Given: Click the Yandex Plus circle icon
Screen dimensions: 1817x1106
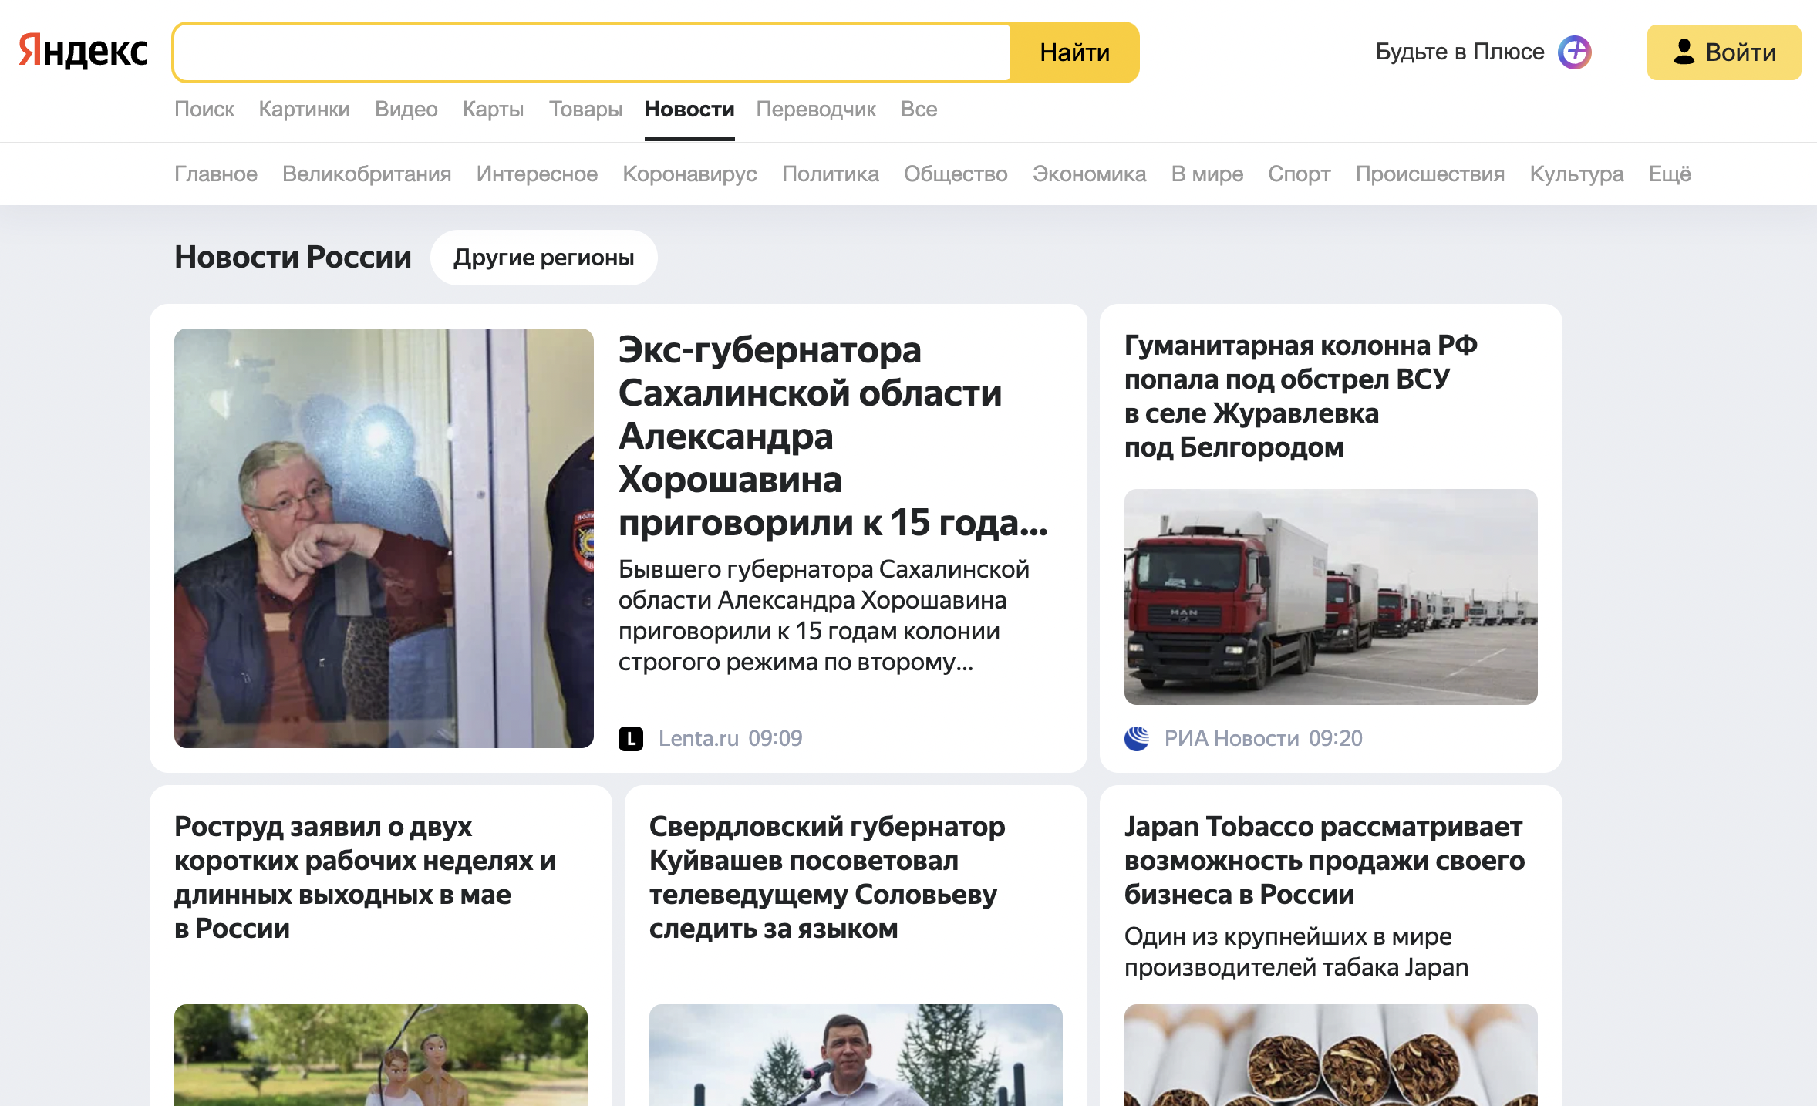Looking at the screenshot, I should (x=1574, y=52).
